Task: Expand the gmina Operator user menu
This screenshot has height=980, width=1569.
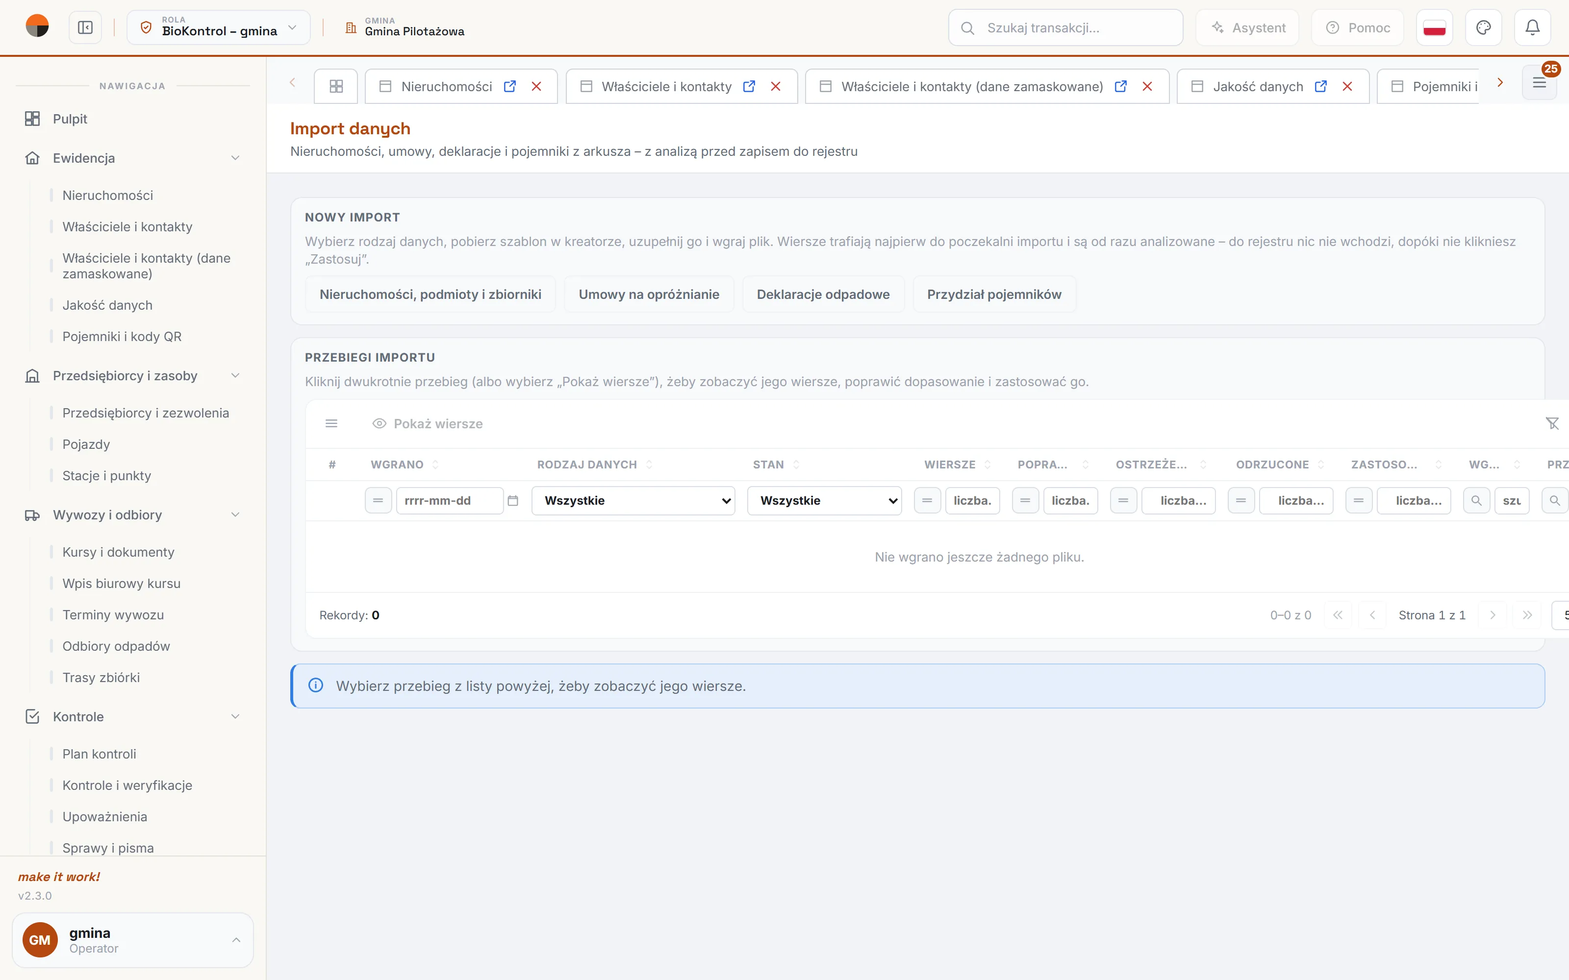Action: click(132, 940)
